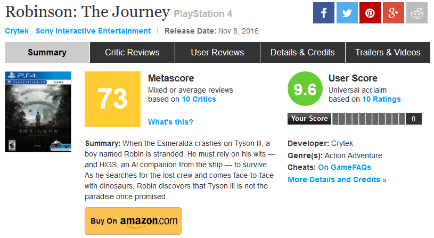The height and width of the screenshot is (238, 434).
Task: Open the Critic Reviews tab
Action: point(132,52)
